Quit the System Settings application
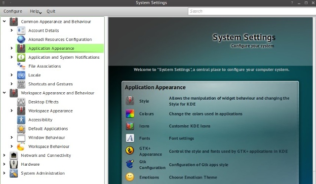316x184 pixels. click(51, 11)
